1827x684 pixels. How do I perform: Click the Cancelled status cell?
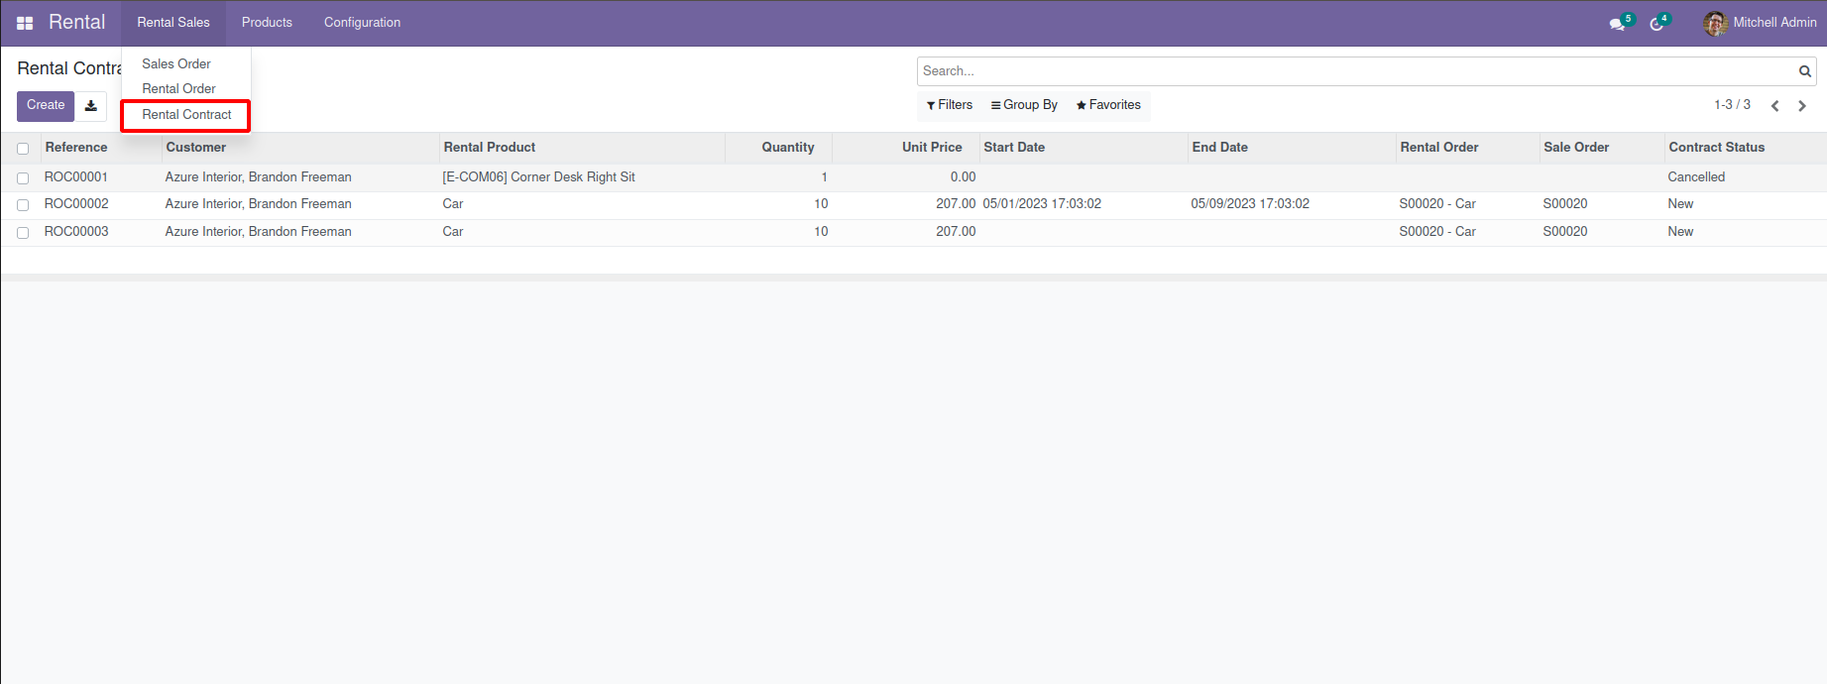[1696, 177]
